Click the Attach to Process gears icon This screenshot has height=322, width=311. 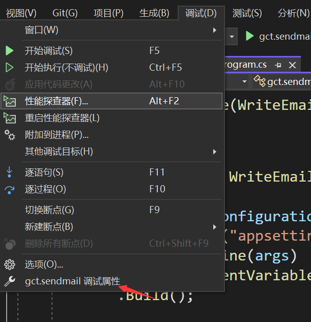point(10,135)
